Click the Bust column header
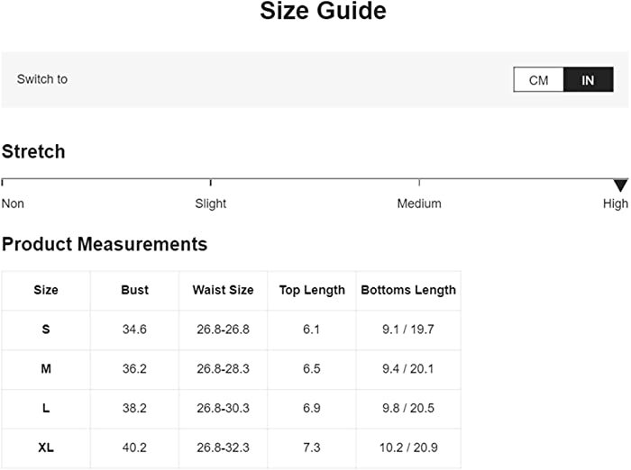The height and width of the screenshot is (470, 631). [134, 290]
